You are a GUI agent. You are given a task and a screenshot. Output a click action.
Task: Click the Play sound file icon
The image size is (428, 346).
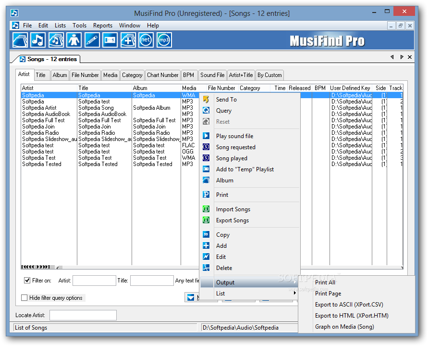coord(206,136)
